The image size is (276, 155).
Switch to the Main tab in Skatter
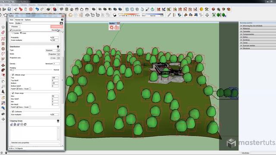coord(12,20)
